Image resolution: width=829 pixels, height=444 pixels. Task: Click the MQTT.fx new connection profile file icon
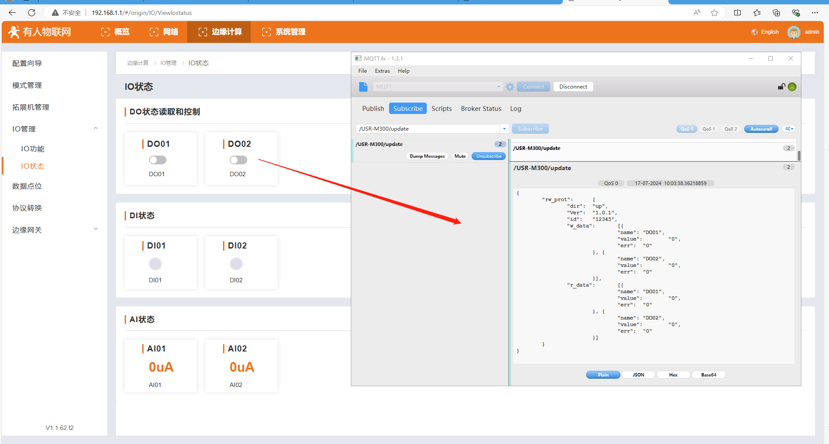coord(363,87)
